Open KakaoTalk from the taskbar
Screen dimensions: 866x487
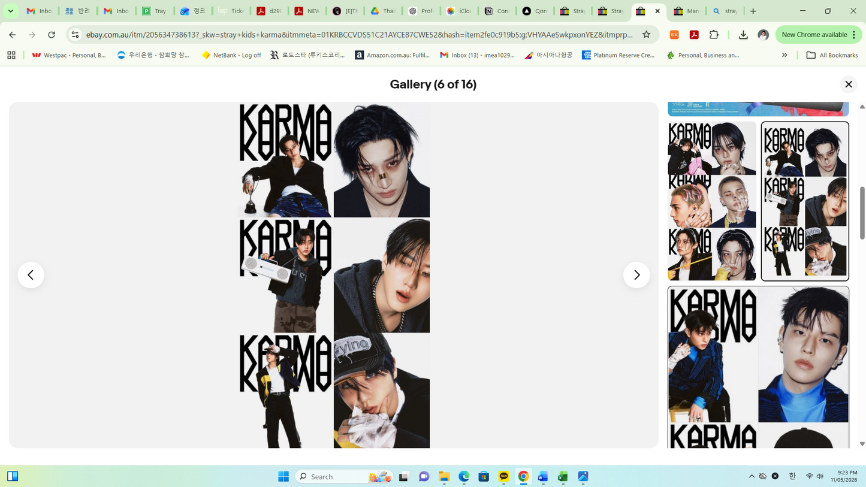coord(503,476)
